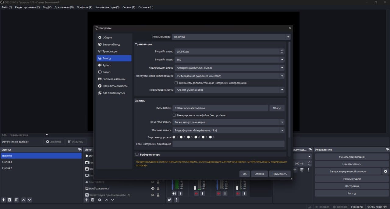
Task: Open the mixer menu dots beside the audio gear
Action: (x=177, y=200)
